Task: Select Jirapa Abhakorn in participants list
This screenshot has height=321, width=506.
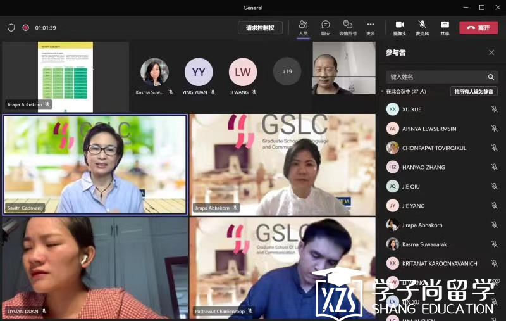Action: tap(442, 225)
